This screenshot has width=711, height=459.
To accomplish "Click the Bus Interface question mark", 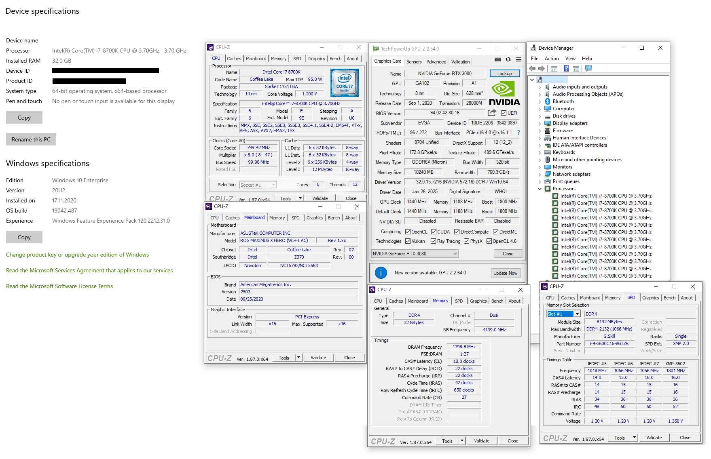I will (x=518, y=133).
